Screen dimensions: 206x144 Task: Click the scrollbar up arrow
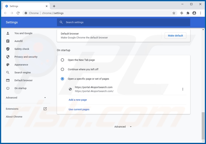pyautogui.click(x=203, y=30)
